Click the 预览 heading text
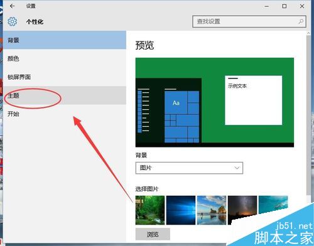 tap(144, 45)
